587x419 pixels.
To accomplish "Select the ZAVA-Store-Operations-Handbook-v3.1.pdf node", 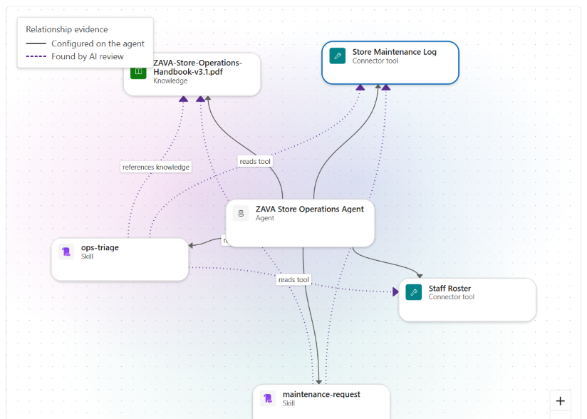I will [x=192, y=74].
